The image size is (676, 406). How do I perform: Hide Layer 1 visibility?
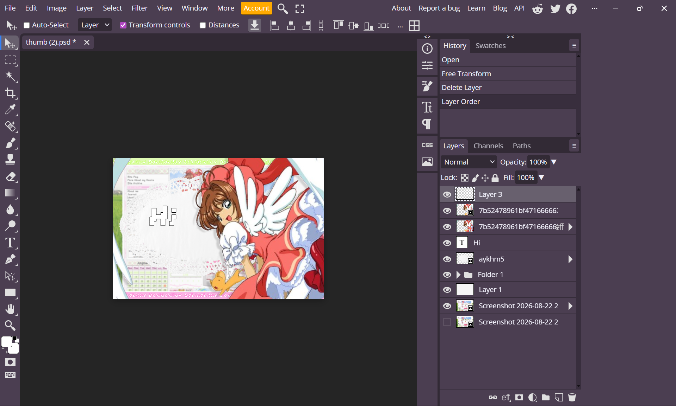click(x=447, y=290)
